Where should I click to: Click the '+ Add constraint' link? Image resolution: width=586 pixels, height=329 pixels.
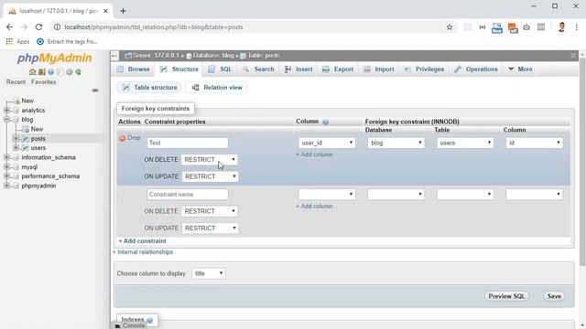[143, 241]
